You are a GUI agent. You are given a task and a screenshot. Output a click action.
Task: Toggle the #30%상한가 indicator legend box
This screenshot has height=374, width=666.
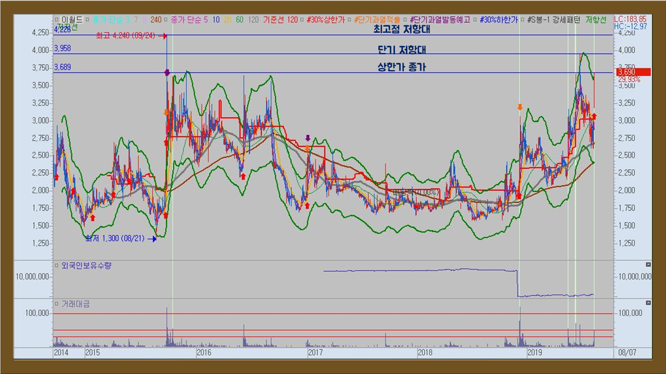(301, 20)
